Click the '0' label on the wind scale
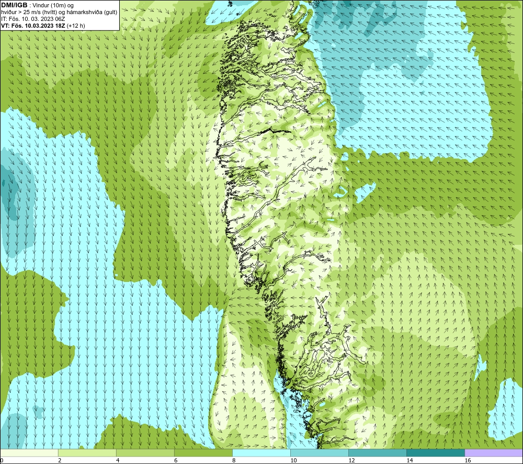The height and width of the screenshot is (464, 523). click(2, 460)
